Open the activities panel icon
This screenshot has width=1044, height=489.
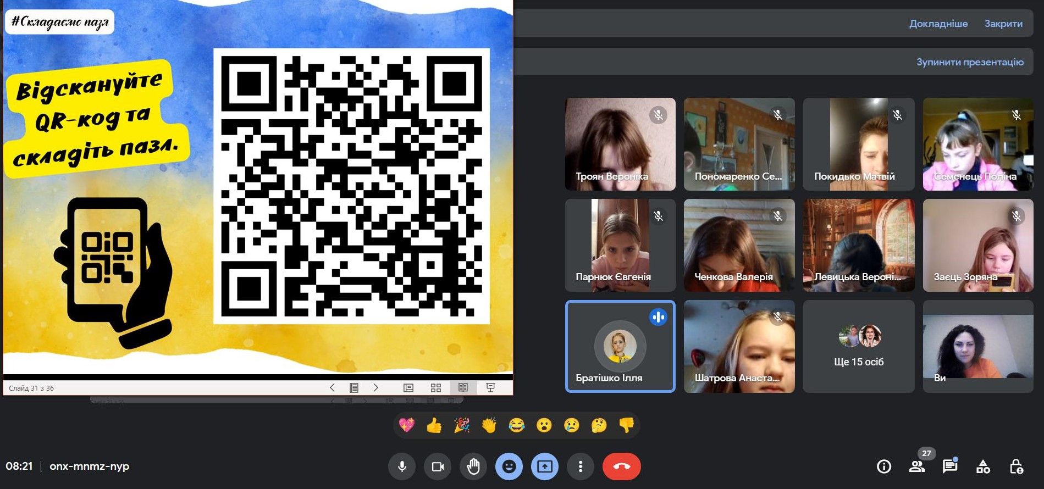click(x=983, y=466)
